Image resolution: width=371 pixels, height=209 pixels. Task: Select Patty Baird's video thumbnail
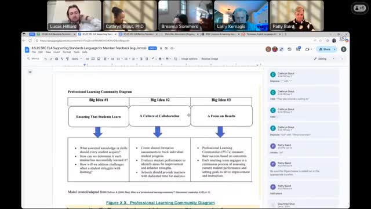[297, 16]
